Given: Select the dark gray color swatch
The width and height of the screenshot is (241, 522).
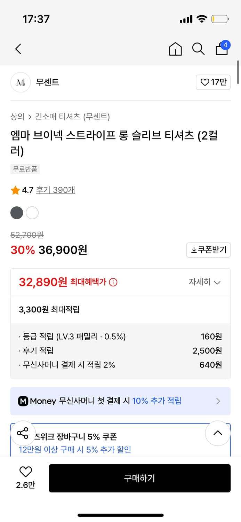Looking at the screenshot, I should point(17,213).
